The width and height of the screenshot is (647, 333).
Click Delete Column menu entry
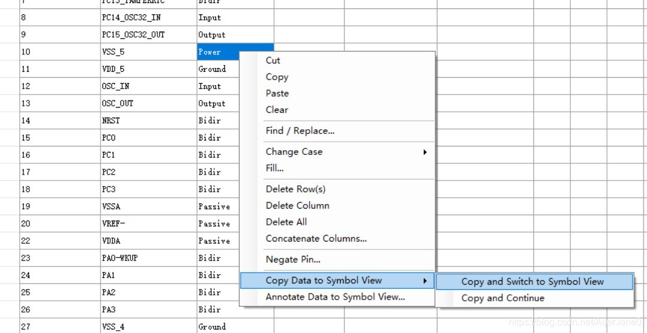[297, 206]
